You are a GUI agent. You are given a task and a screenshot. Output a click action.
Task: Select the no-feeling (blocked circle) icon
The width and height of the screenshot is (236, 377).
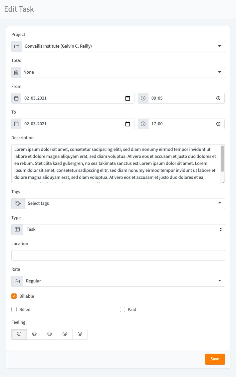pos(19,334)
